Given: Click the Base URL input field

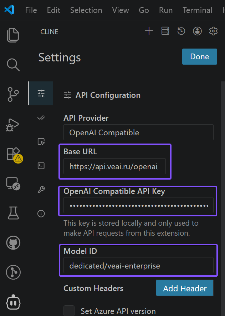Looking at the screenshot, I should point(114,166).
